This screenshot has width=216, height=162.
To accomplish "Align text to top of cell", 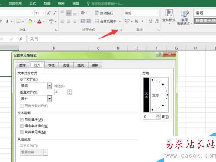I will click(x=62, y=13).
